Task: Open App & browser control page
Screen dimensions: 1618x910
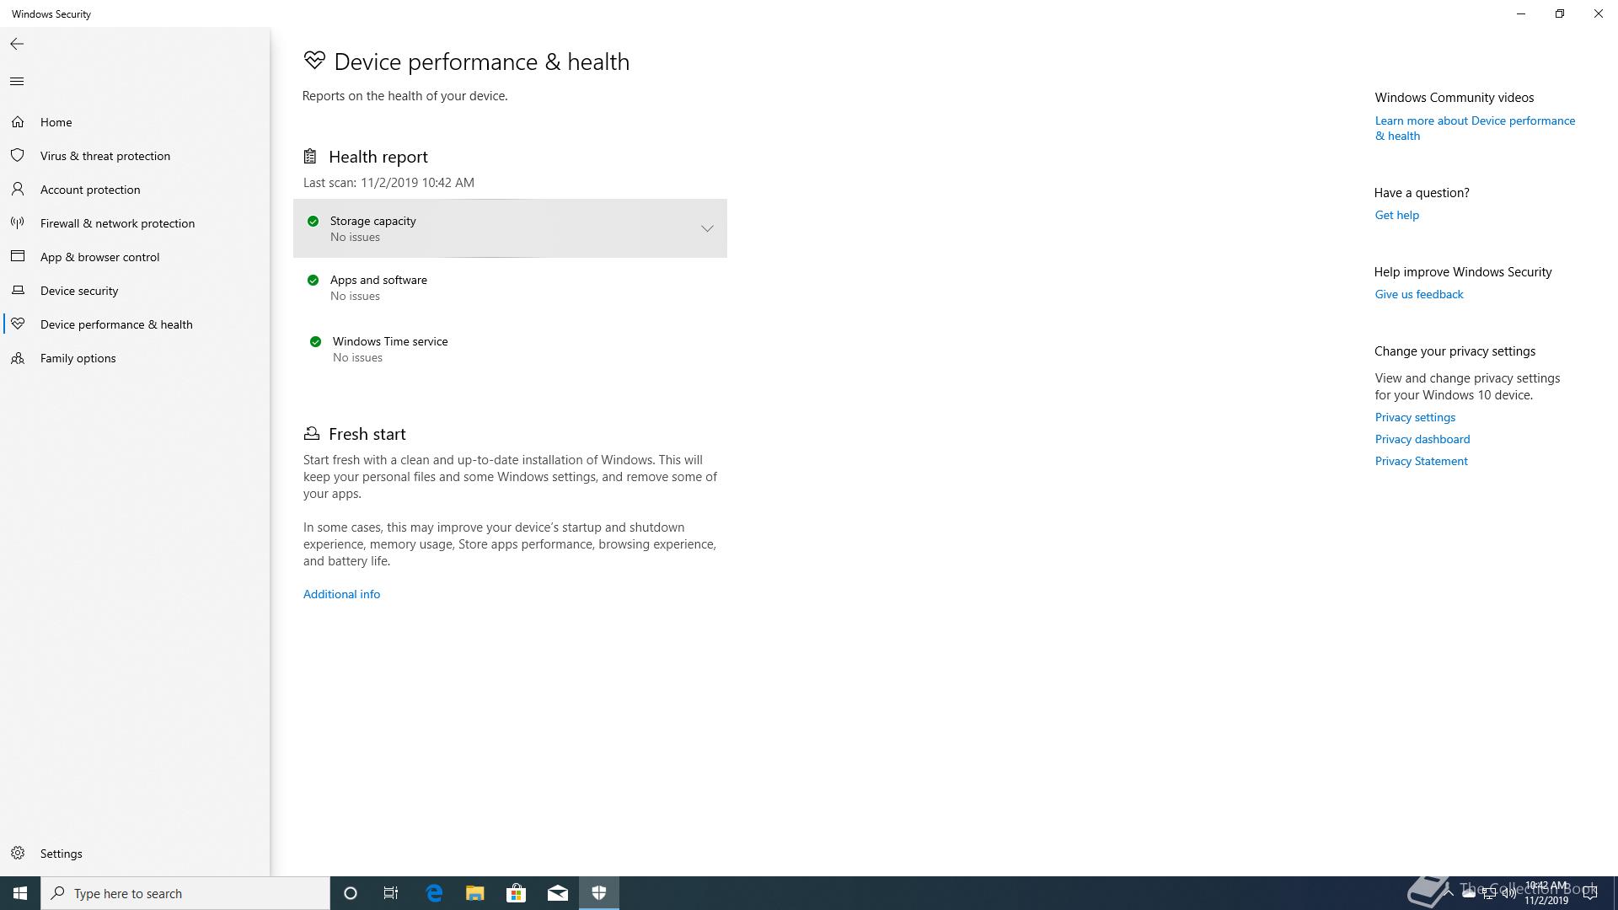Action: point(135,257)
